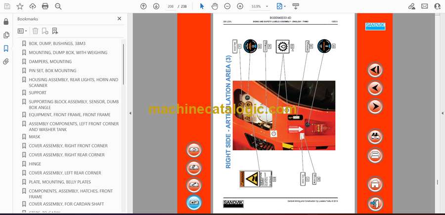Click the printer round button on page
445x215 pixels.
[375, 155]
